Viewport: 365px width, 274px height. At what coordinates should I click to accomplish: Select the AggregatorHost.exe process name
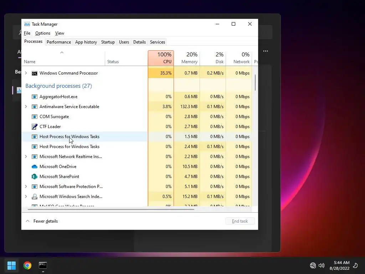pyautogui.click(x=58, y=97)
